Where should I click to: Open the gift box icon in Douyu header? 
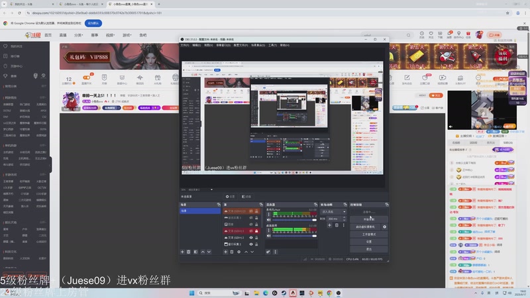click(x=468, y=34)
